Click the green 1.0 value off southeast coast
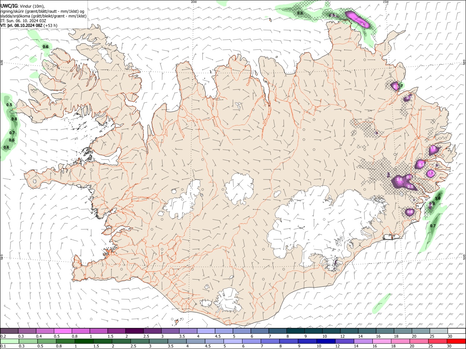 click(x=438, y=198)
